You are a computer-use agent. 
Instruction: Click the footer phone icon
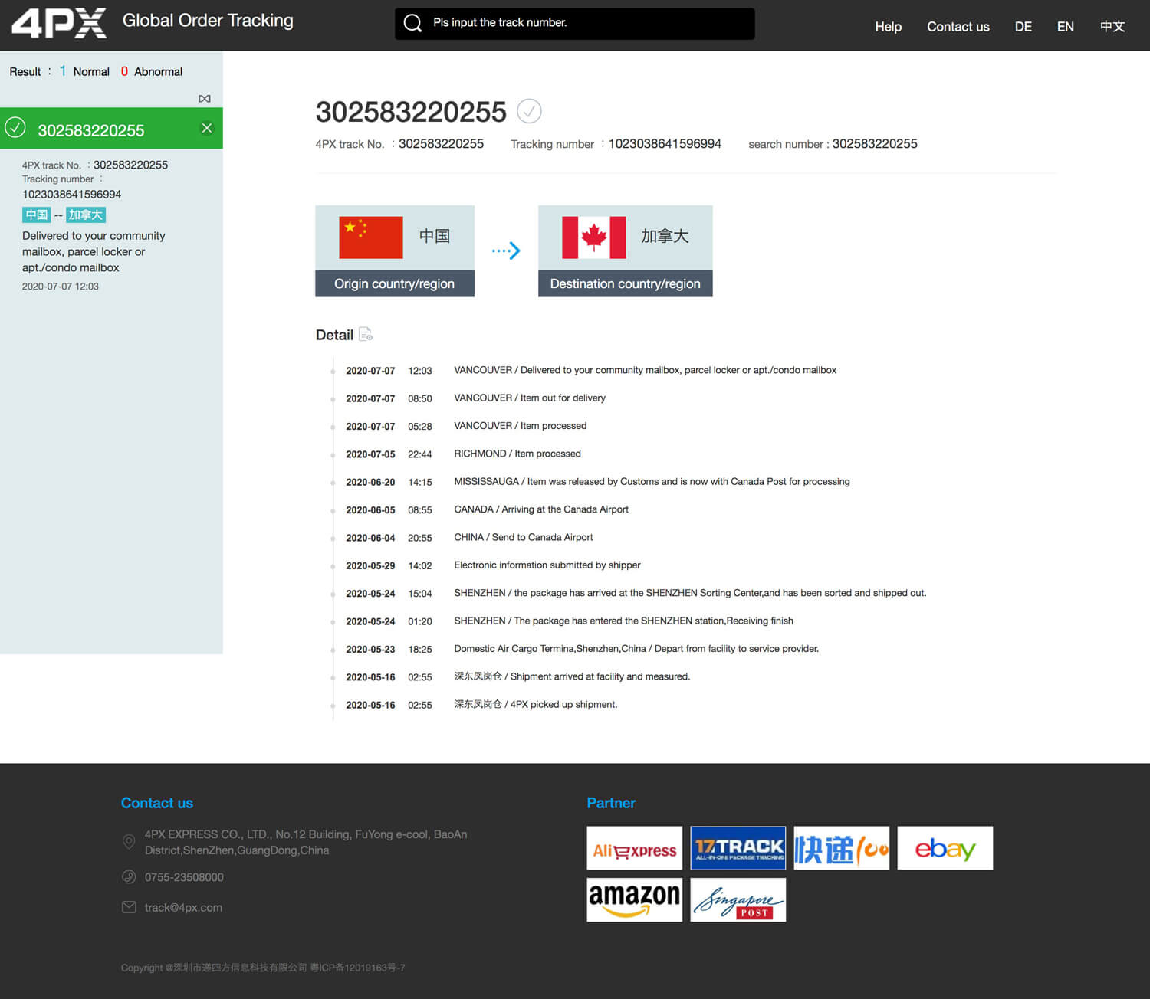point(129,876)
